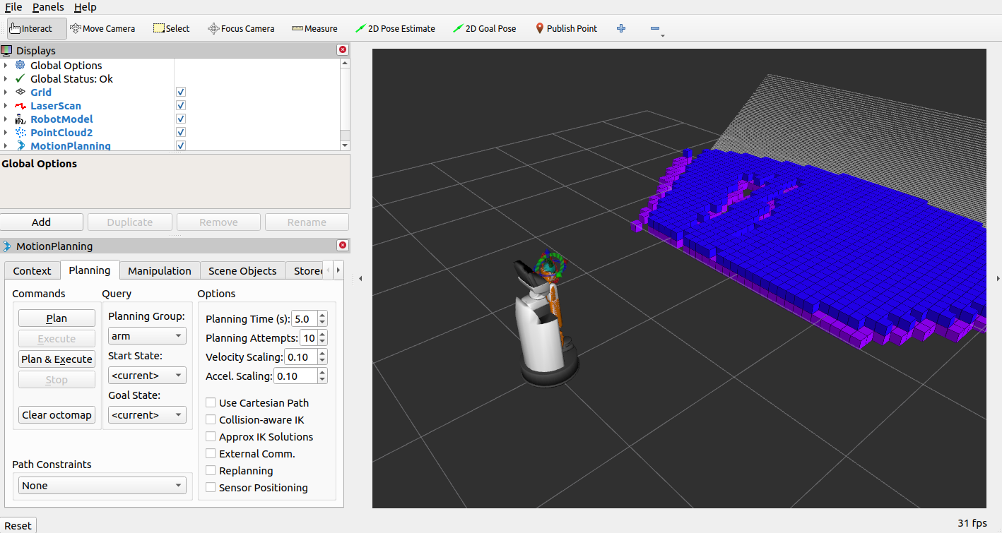Open the Planning Group dropdown

coord(147,336)
